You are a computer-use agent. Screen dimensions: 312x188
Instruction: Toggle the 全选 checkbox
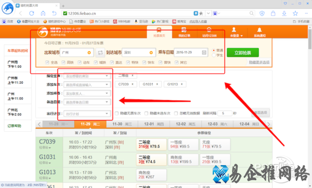pyautogui.click(x=47, y=62)
